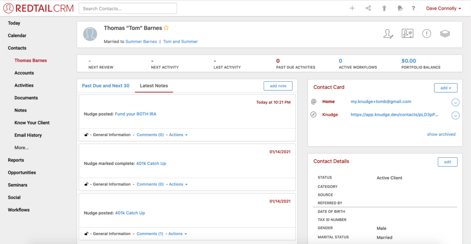This screenshot has height=244, width=471.
Task: Click the lock icon on 401k Catch Up posted note
Action: pos(86,233)
